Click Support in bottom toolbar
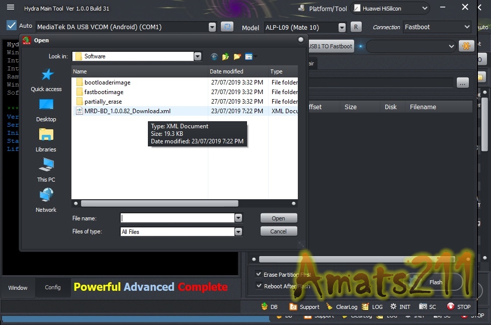491x325 pixels. 304,306
